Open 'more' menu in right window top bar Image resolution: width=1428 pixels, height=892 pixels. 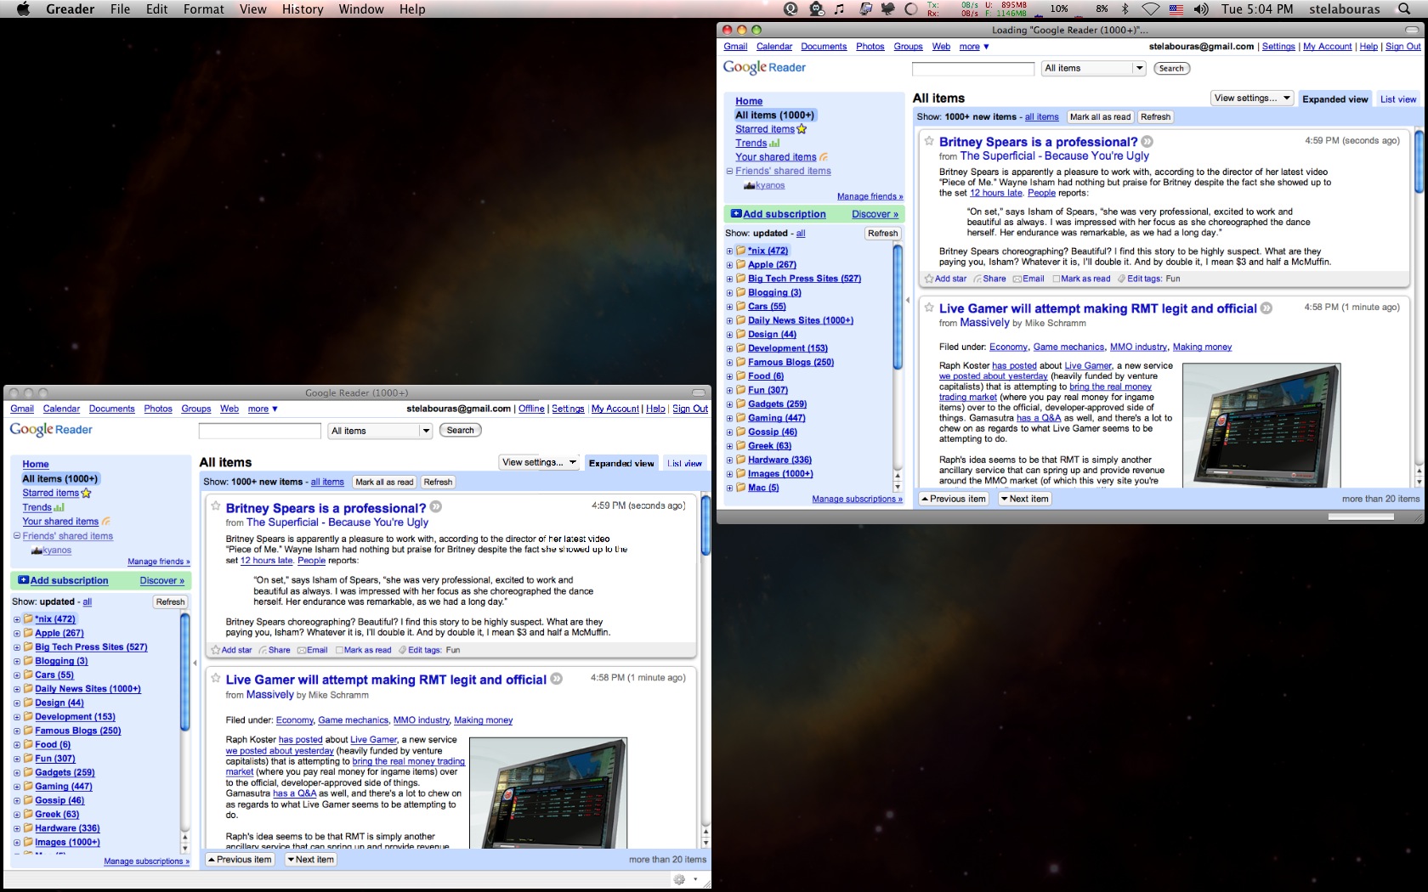pyautogui.click(x=974, y=47)
